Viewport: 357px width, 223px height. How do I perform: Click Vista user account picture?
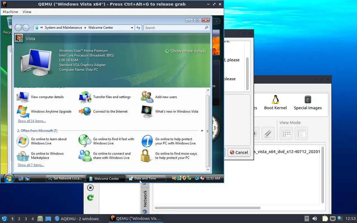tap(19, 38)
